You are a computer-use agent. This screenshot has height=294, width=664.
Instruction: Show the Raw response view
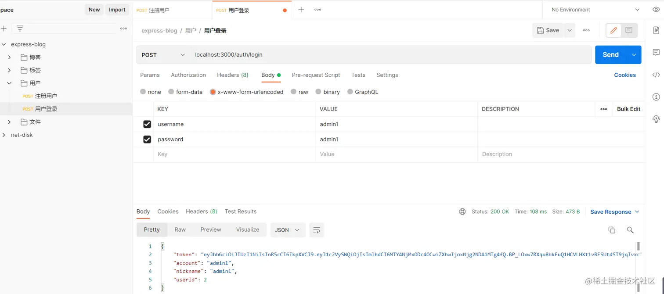(x=180, y=230)
